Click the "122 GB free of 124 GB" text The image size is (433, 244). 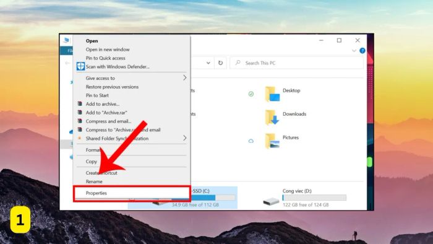[x=306, y=205]
